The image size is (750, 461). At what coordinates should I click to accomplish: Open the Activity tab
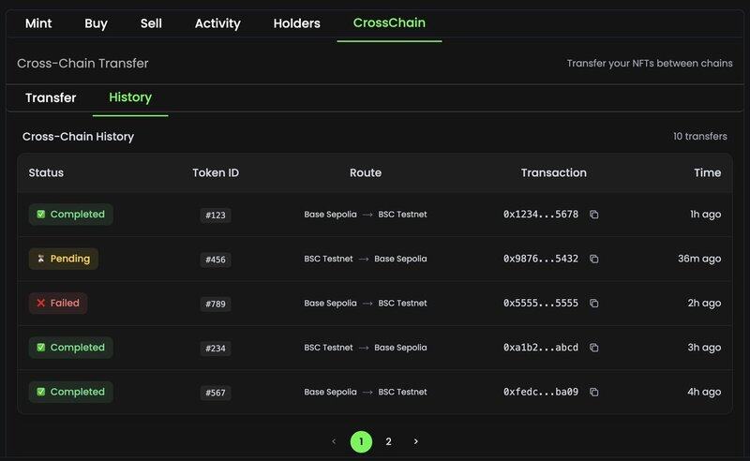[217, 23]
